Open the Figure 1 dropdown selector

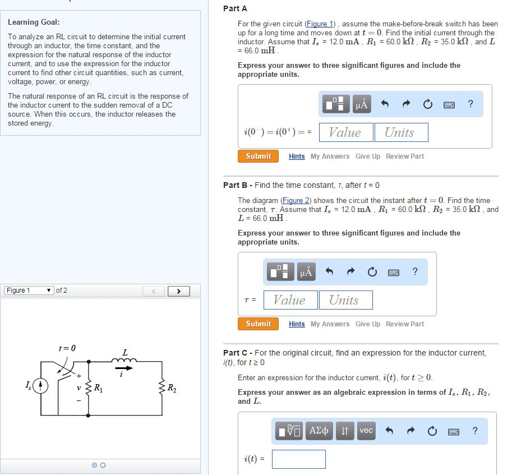tap(29, 290)
